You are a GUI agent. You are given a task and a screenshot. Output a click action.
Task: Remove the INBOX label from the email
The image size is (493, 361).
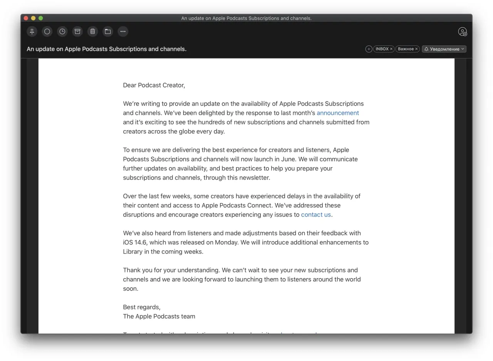tap(391, 49)
